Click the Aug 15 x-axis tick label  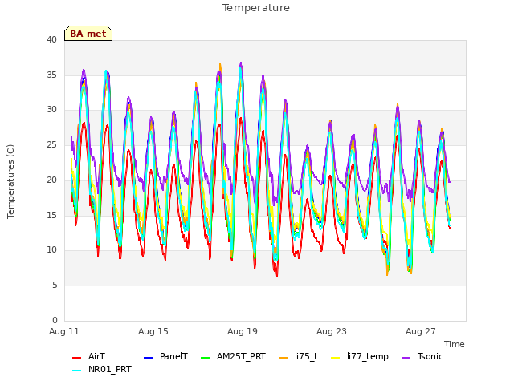click(153, 331)
